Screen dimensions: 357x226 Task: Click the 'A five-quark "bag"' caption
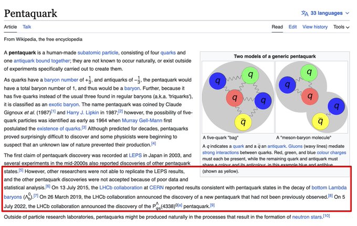tap(220, 137)
